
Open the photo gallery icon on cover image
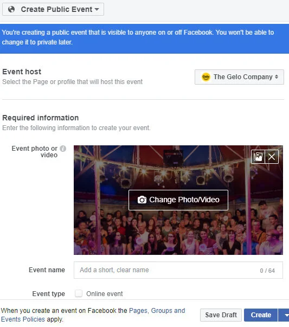(x=258, y=157)
